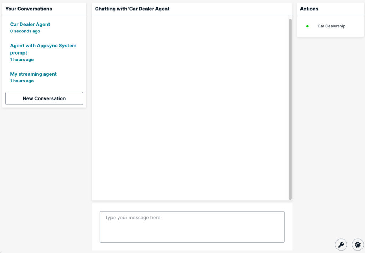Click the '0 seconds ago' timestamp

pyautogui.click(x=25, y=31)
